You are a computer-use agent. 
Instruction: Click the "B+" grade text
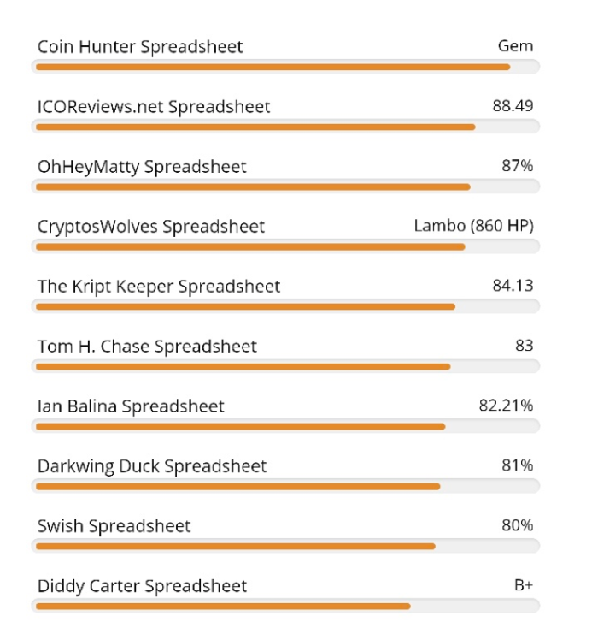523,585
